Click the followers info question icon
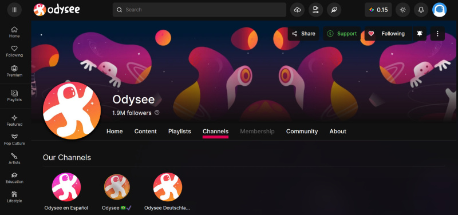The image size is (458, 215). [x=157, y=113]
